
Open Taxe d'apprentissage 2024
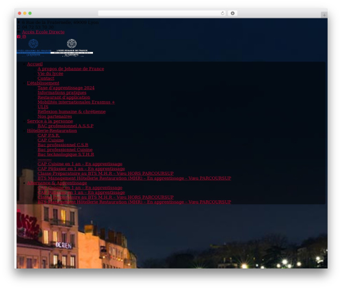66,88
